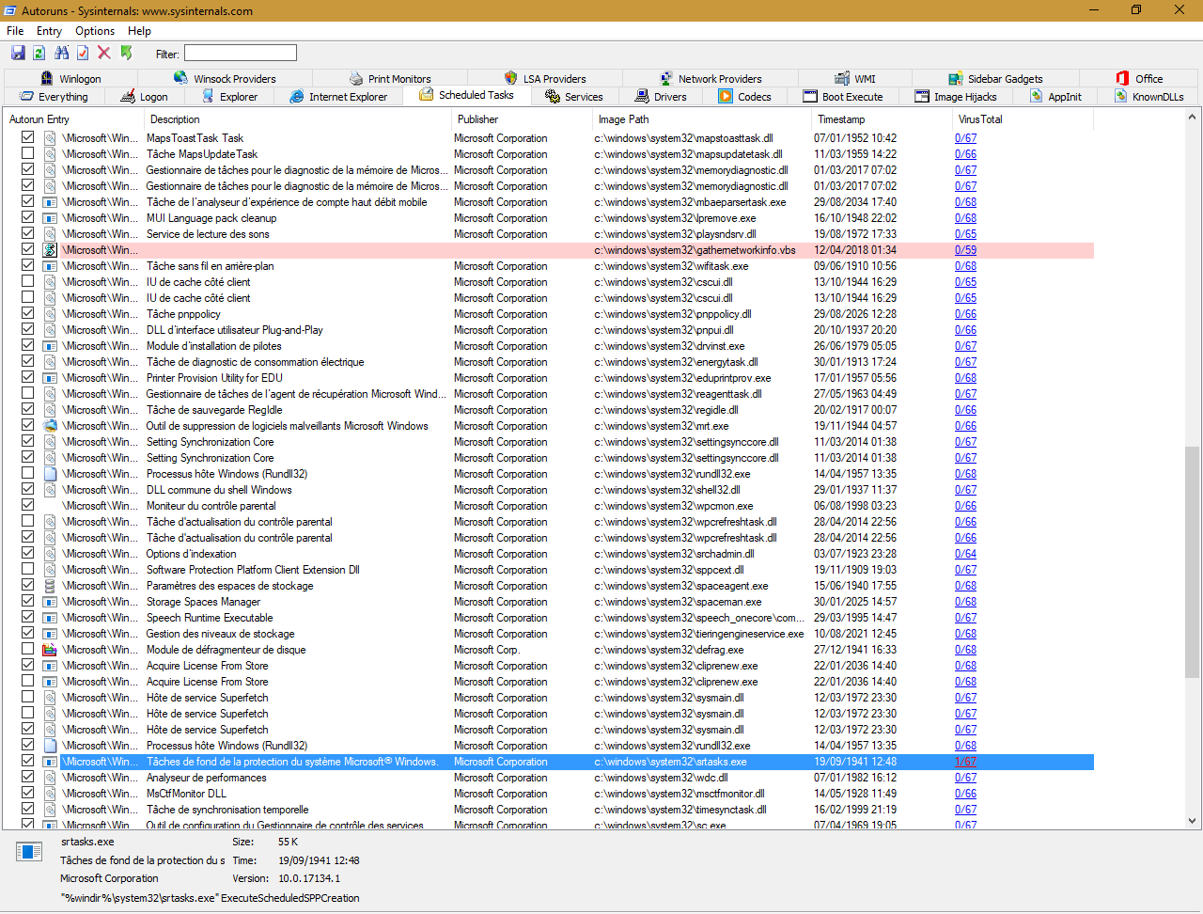Toggle the Storage Spaces Manager checkbox
This screenshot has height=914, width=1203.
click(27, 601)
